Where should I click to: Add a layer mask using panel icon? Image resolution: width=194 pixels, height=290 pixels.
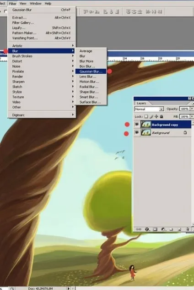coord(155,230)
